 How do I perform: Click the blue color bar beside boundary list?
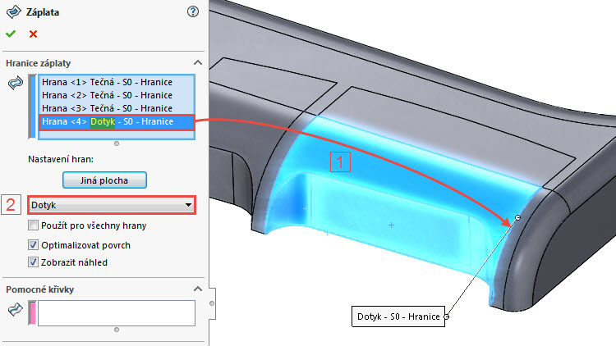(x=32, y=107)
